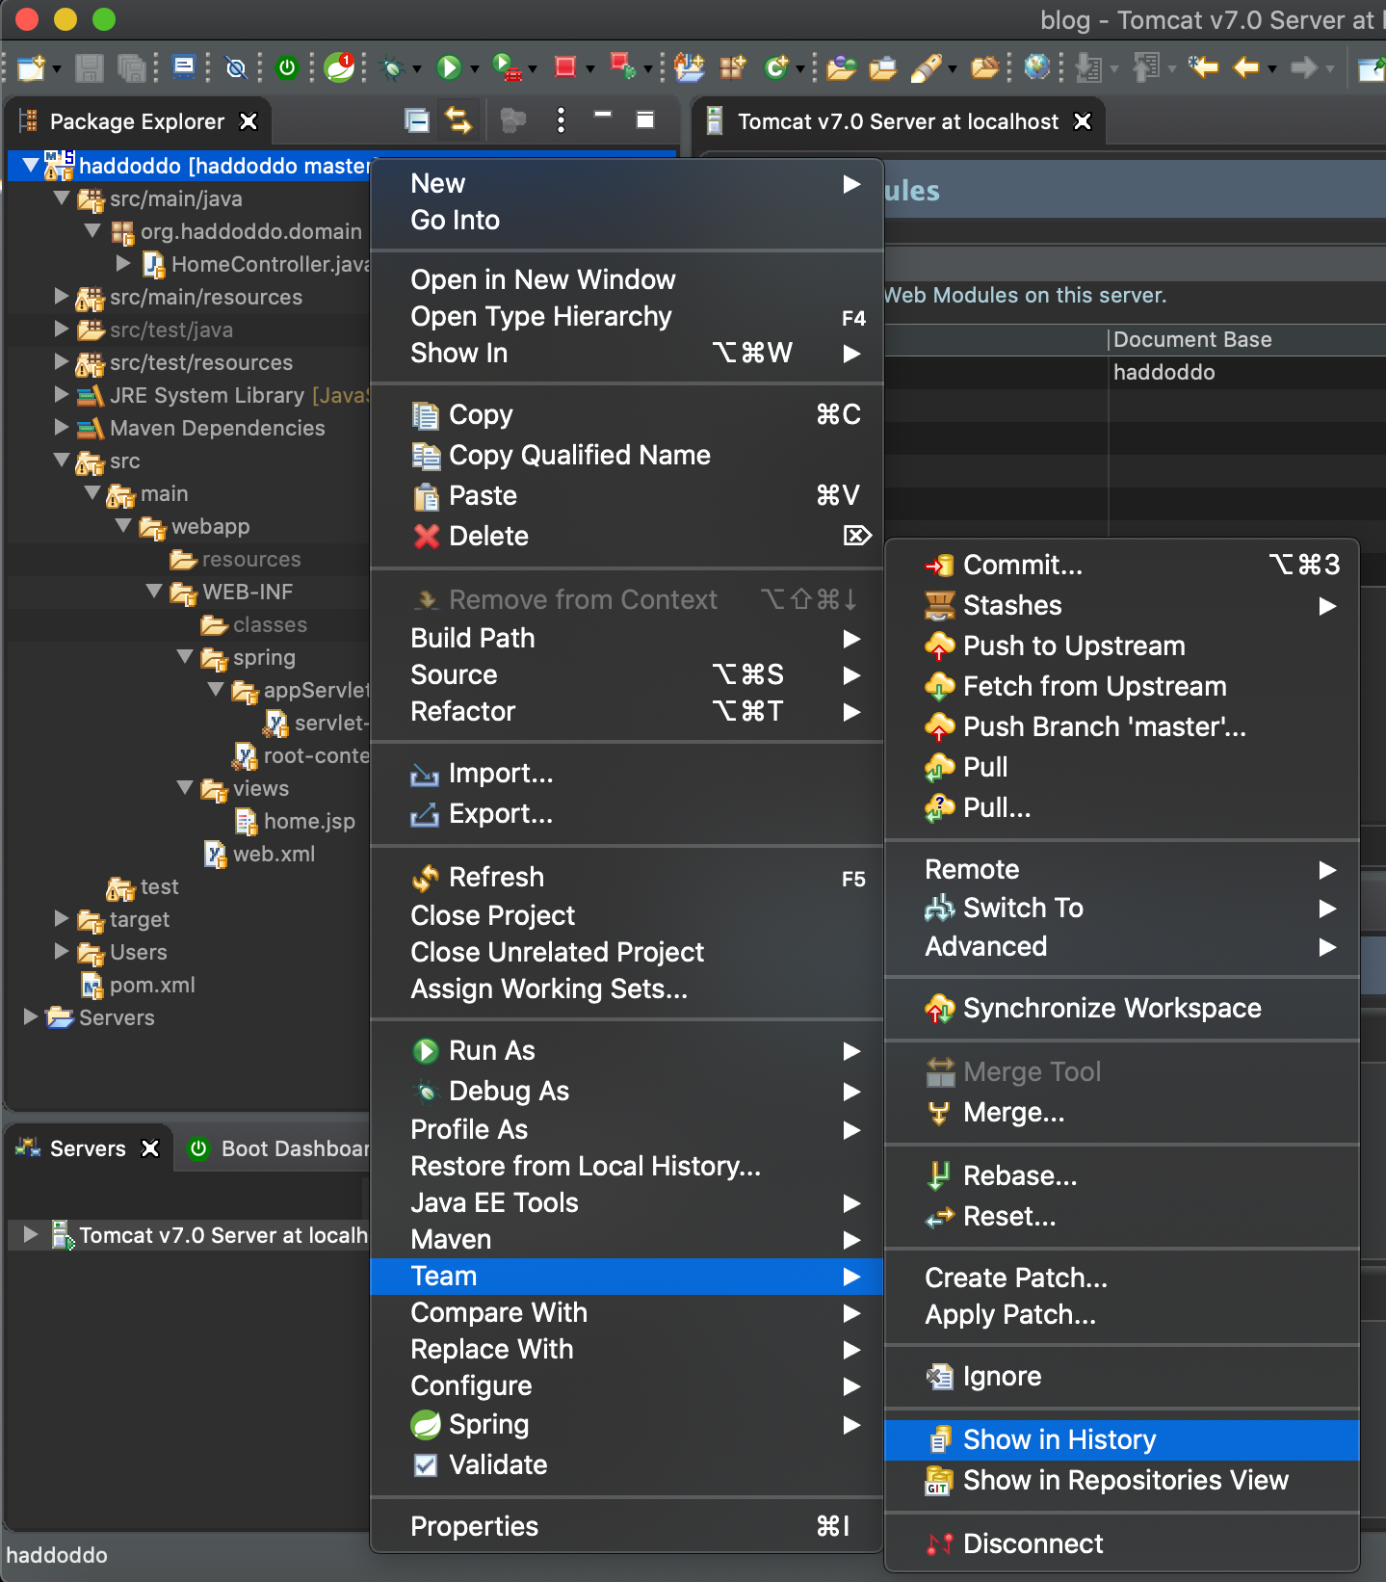Choose Import... from the context menu
Screen dimensions: 1386x1582
click(x=626, y=773)
